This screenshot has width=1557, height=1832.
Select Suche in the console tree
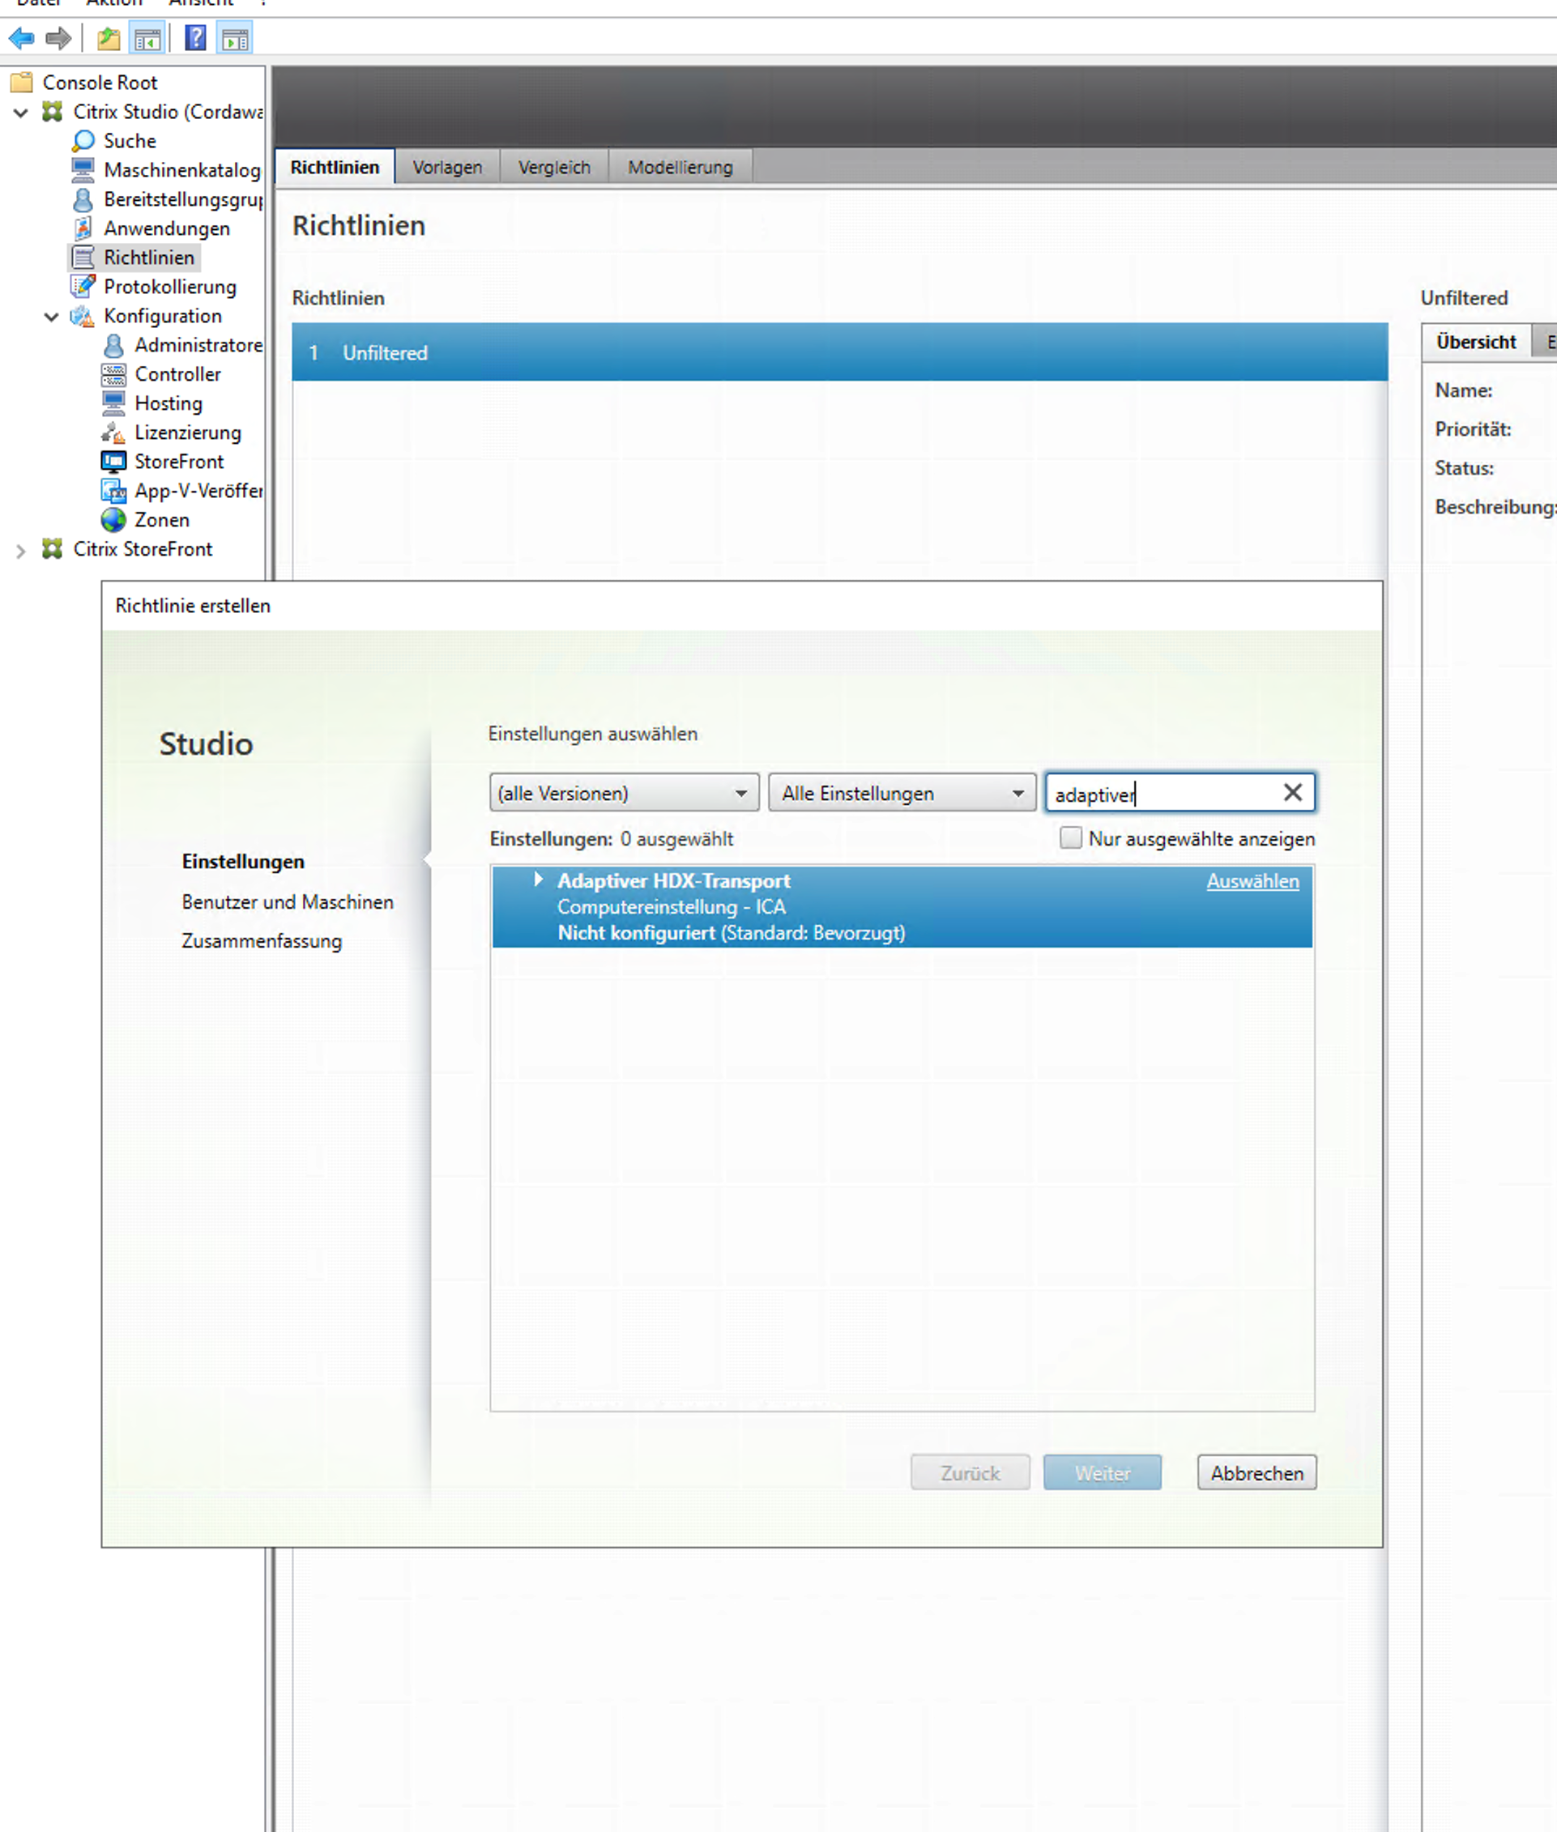130,140
